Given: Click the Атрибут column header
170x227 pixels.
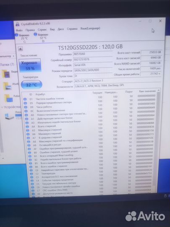Looking at the screenshot, I should (x=40, y=94).
